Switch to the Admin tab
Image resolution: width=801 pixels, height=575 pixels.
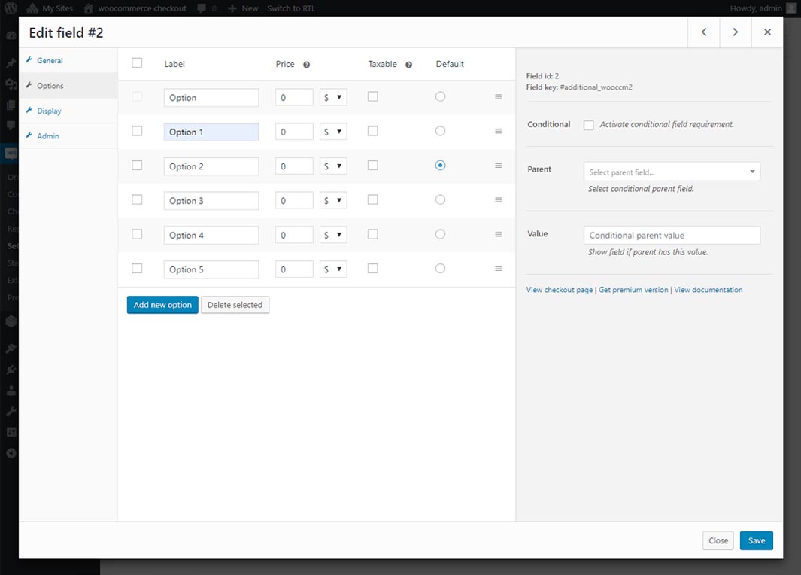[68, 136]
